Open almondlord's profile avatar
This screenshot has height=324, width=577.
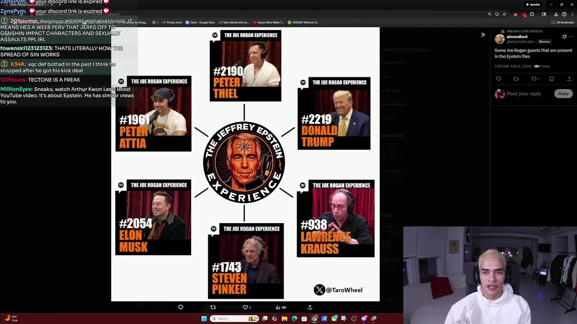tap(499, 39)
